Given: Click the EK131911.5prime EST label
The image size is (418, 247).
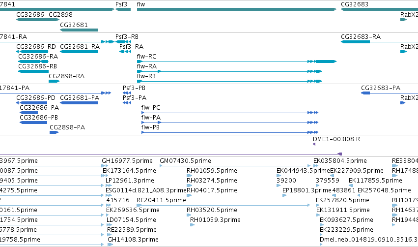Looking at the screenshot, I should tap(343, 210).
